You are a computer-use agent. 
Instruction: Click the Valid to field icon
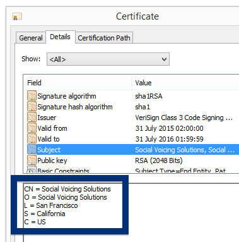tap(32, 139)
